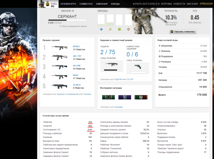The image size is (214, 159).
Task: Click the total score 179 608
Action: (202, 95)
